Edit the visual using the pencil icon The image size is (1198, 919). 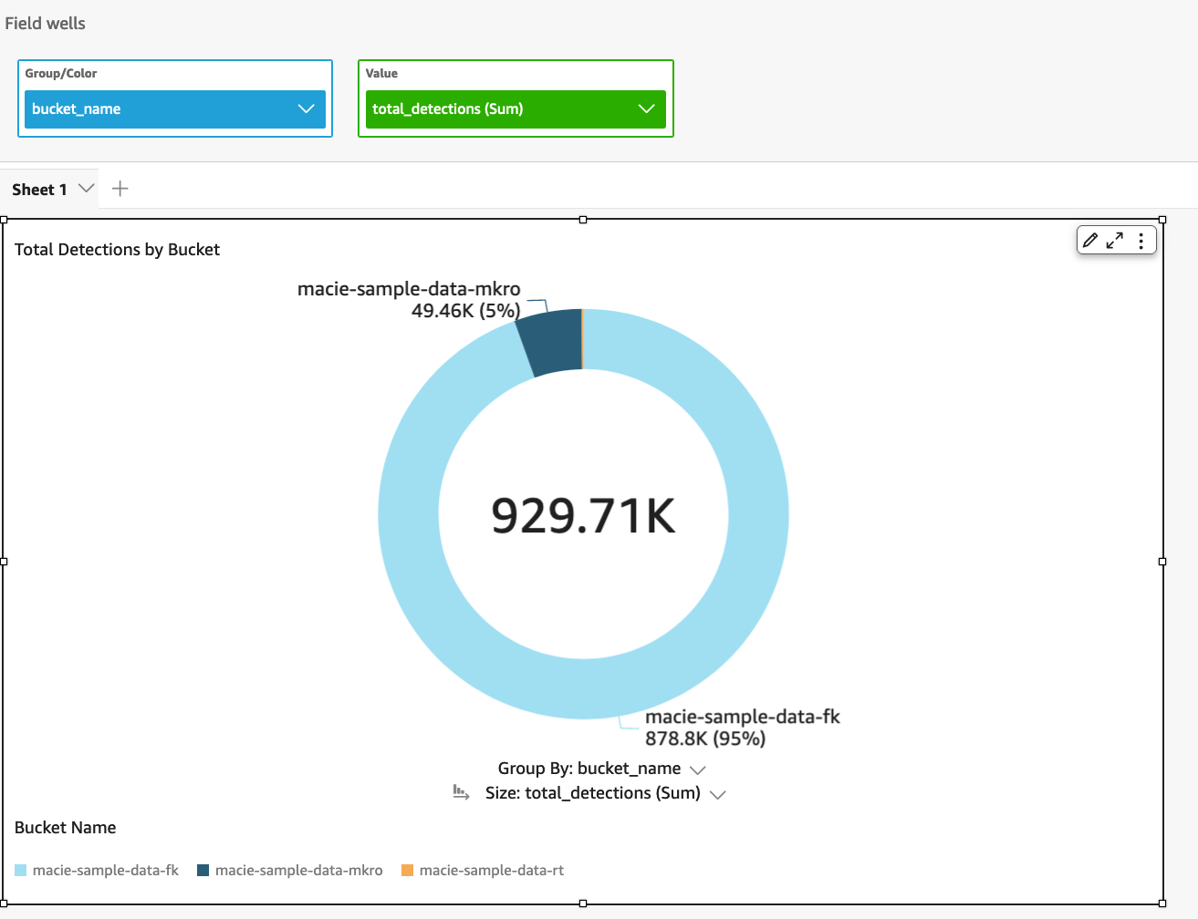click(1090, 241)
